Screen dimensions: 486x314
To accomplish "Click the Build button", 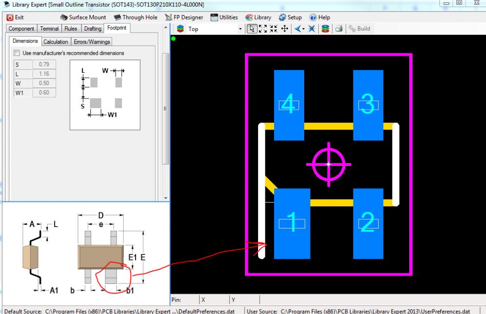I will [359, 29].
